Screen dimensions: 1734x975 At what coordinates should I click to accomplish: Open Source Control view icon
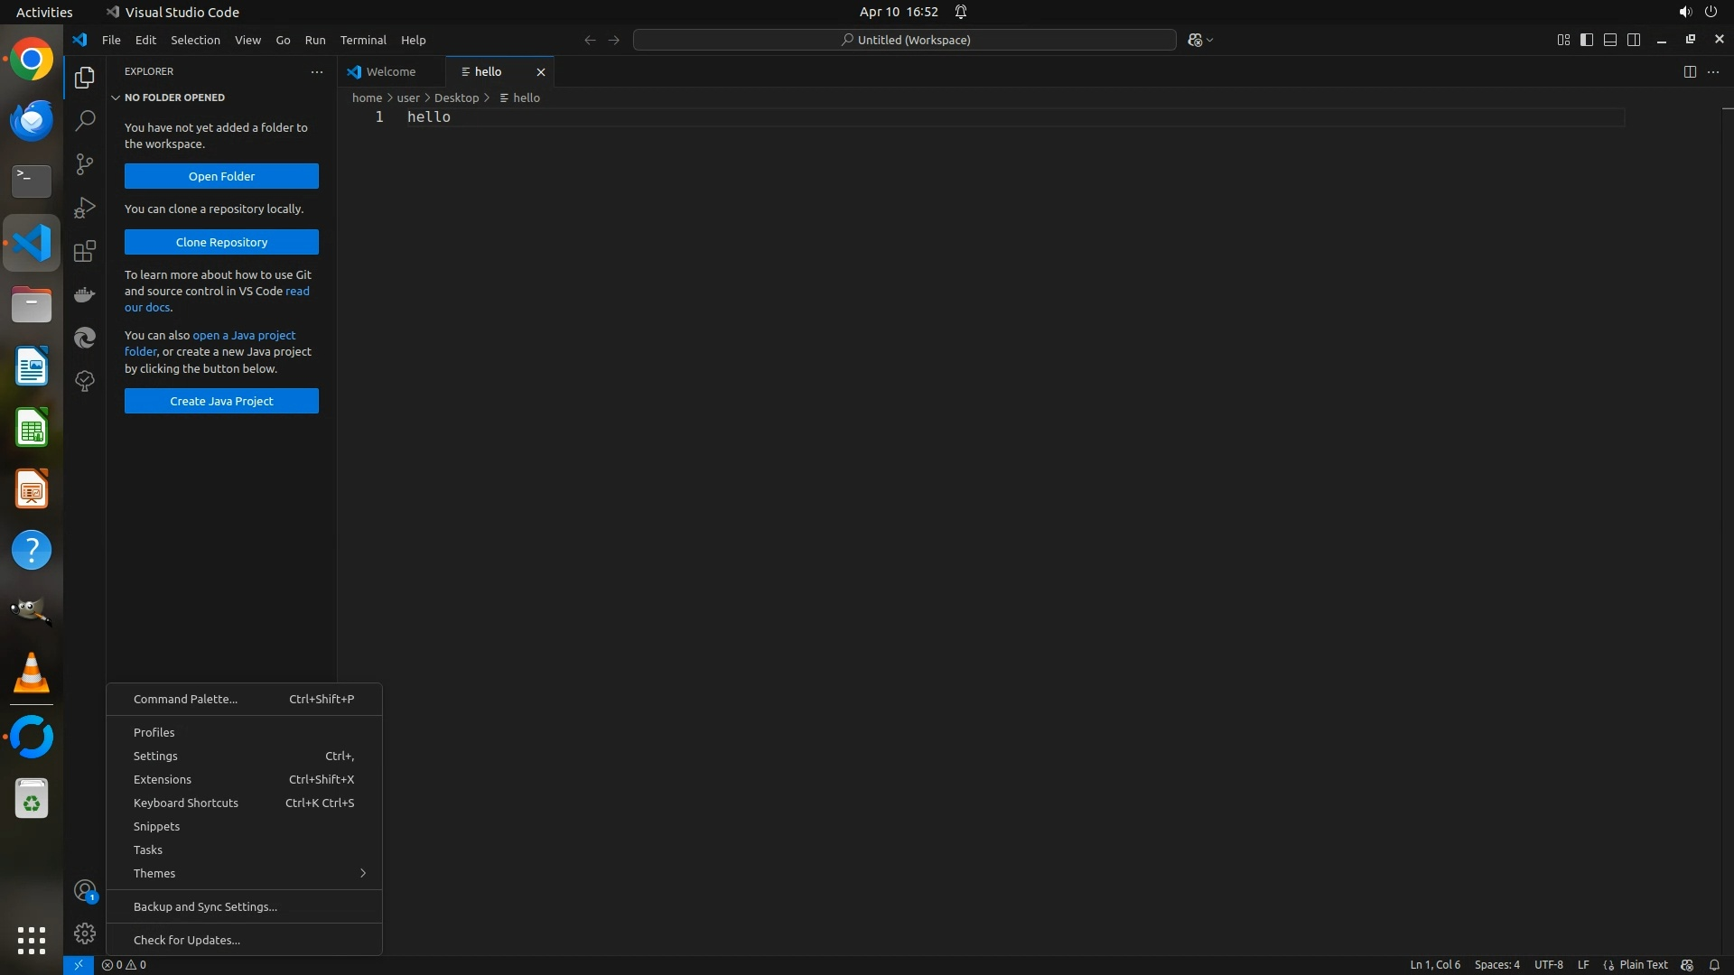[85, 163]
